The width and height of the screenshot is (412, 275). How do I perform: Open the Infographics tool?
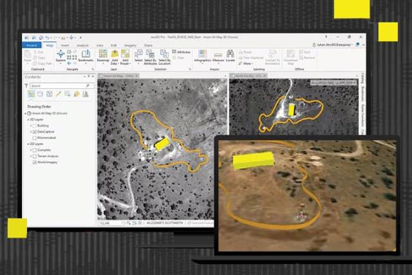tap(202, 56)
